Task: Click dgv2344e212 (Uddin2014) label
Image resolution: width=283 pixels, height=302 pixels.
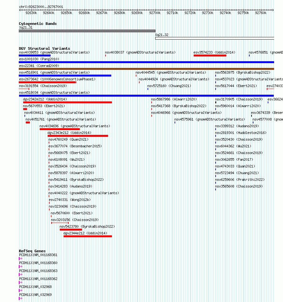Action: click(x=85, y=233)
